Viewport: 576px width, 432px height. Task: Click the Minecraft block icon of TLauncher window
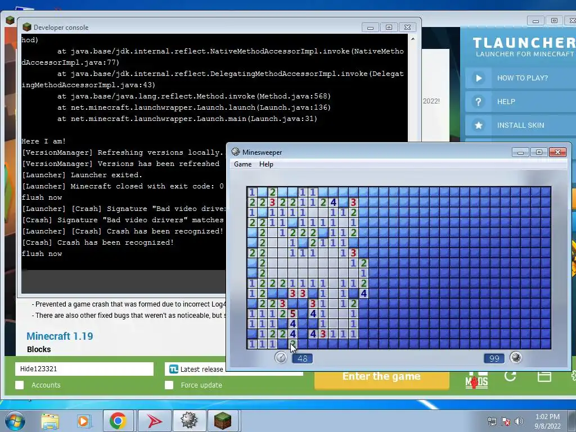[x=10, y=20]
